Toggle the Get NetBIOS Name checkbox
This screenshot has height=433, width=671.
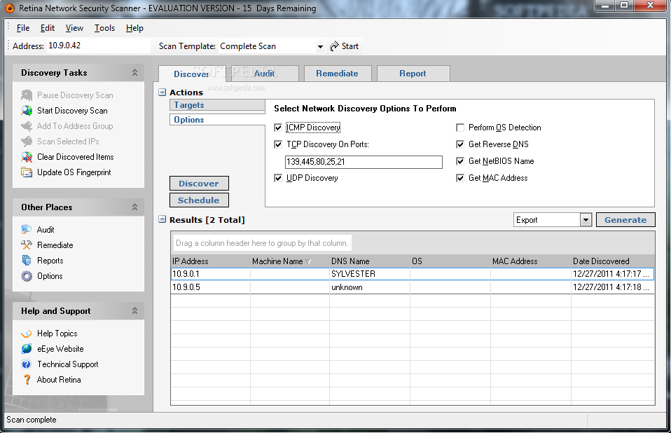click(x=460, y=161)
